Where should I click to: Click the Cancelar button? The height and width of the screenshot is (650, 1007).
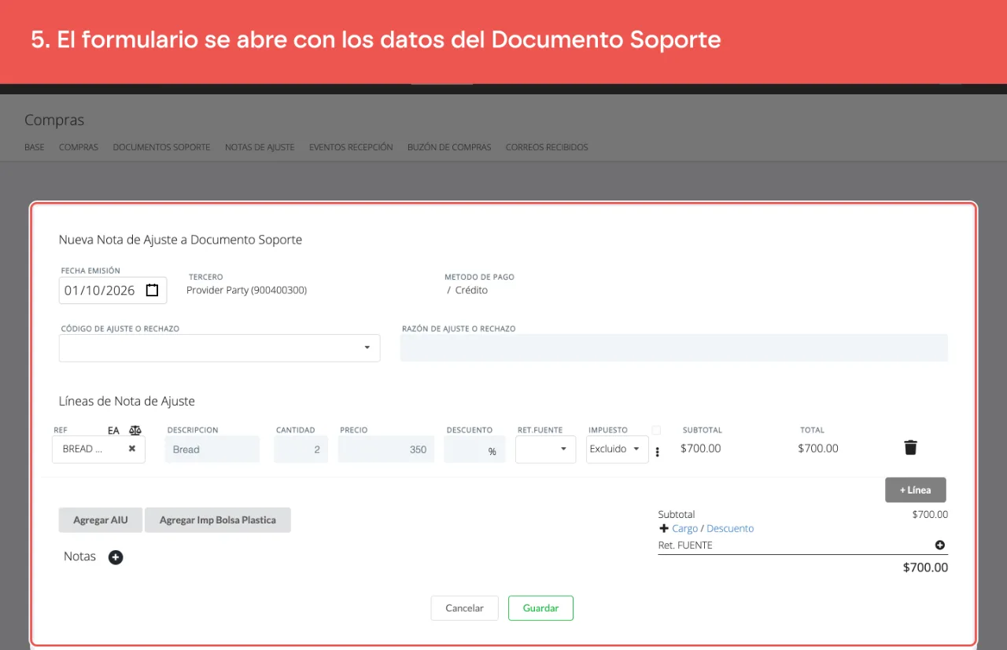pyautogui.click(x=464, y=608)
